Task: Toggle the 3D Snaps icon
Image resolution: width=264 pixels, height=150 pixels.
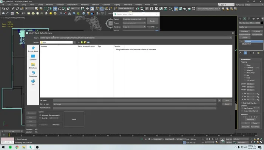Action: (x=97, y=9)
